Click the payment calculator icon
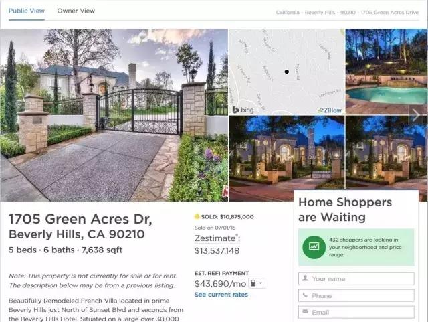428x322 pixels. coord(253,283)
